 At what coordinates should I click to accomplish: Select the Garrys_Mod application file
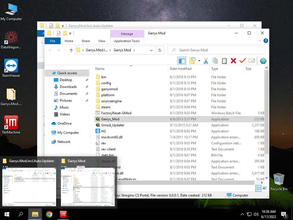point(110,119)
